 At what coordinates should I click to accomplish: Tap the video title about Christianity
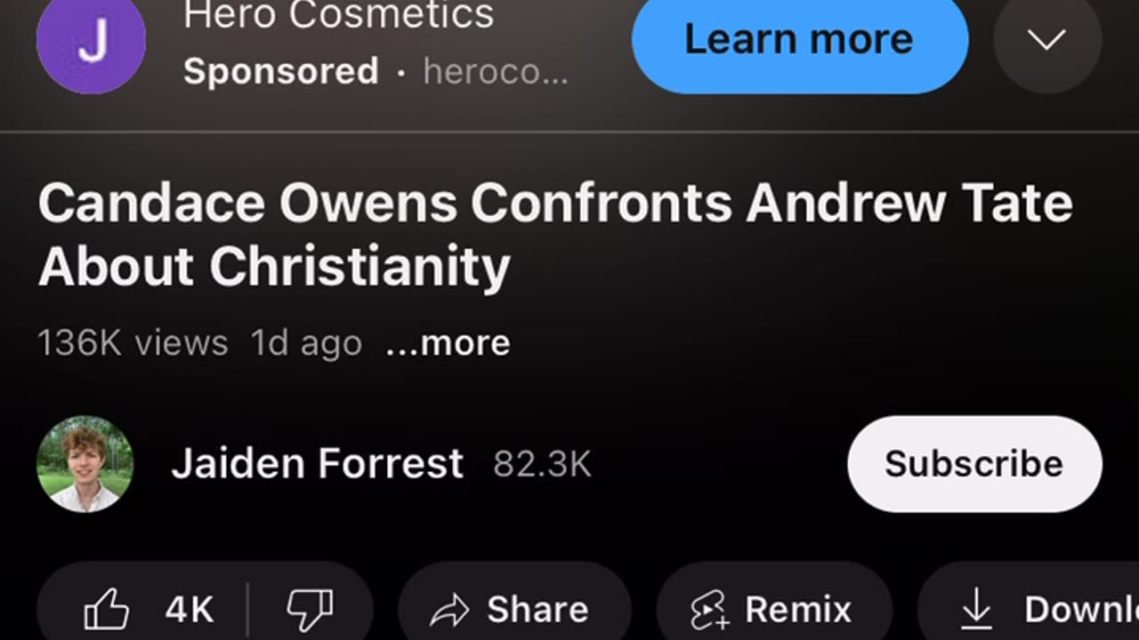555,235
